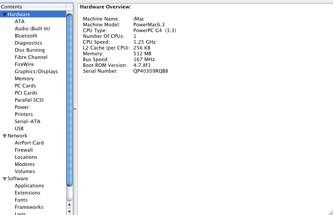The width and height of the screenshot is (333, 215).
Task: Select the Software category
Action: (x=17, y=178)
